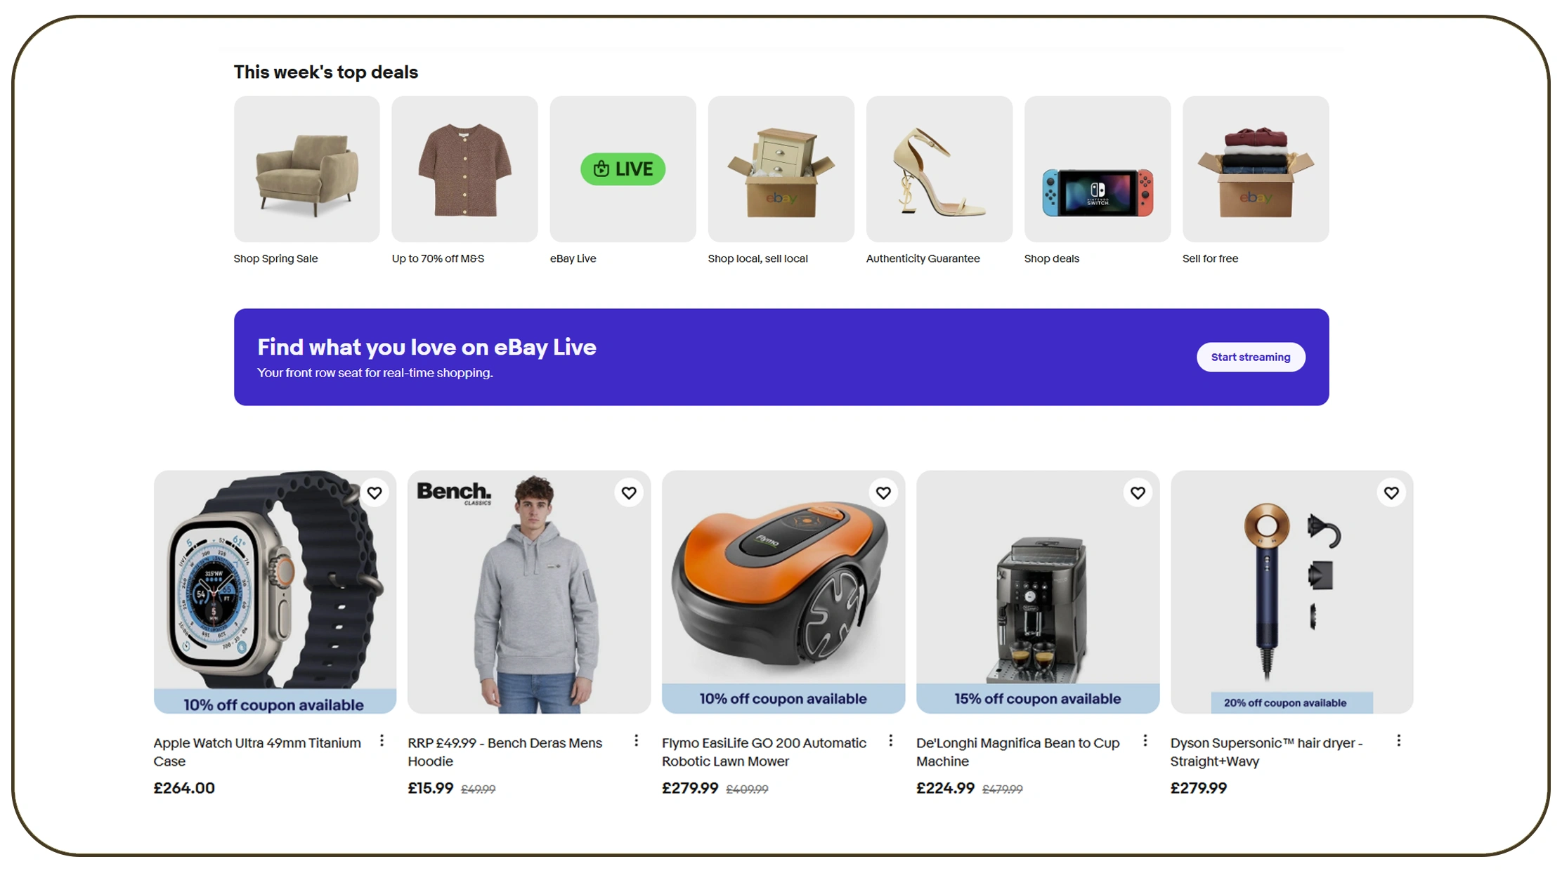Click the open box image for Shop local, sell local
This screenshot has width=1562, height=871.
pos(781,169)
